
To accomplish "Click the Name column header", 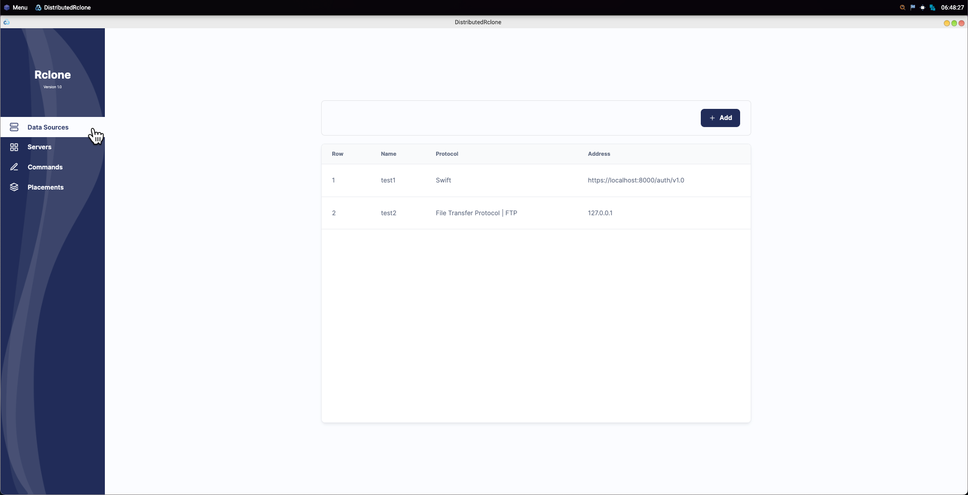I will (x=388, y=154).
